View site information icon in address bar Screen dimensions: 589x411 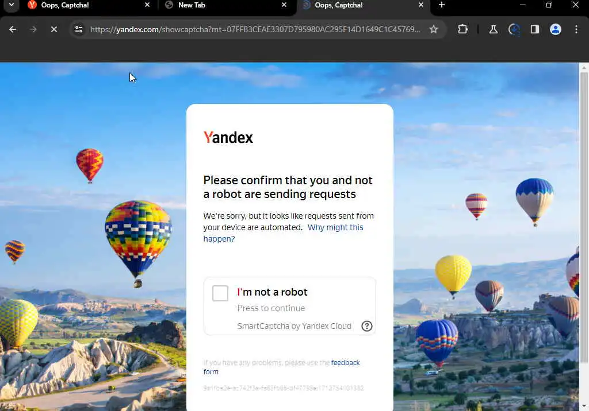tap(79, 29)
